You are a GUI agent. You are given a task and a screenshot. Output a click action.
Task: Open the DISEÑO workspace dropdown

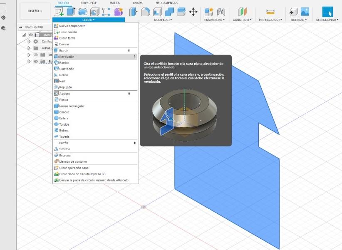click(x=35, y=11)
